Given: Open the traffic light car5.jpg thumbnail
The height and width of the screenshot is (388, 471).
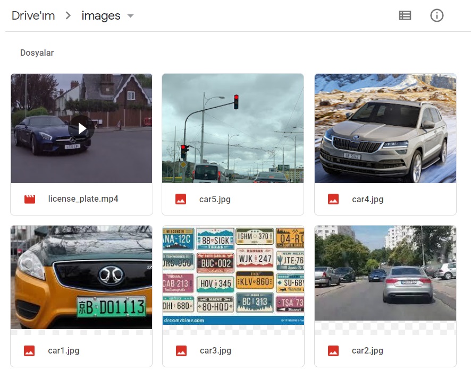Looking at the screenshot, I should [232, 128].
